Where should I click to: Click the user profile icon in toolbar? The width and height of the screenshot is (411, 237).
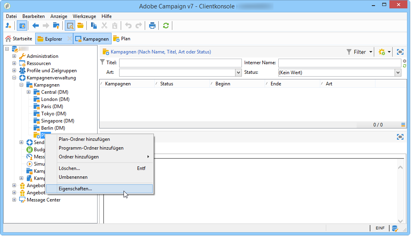pyautogui.click(x=8, y=26)
